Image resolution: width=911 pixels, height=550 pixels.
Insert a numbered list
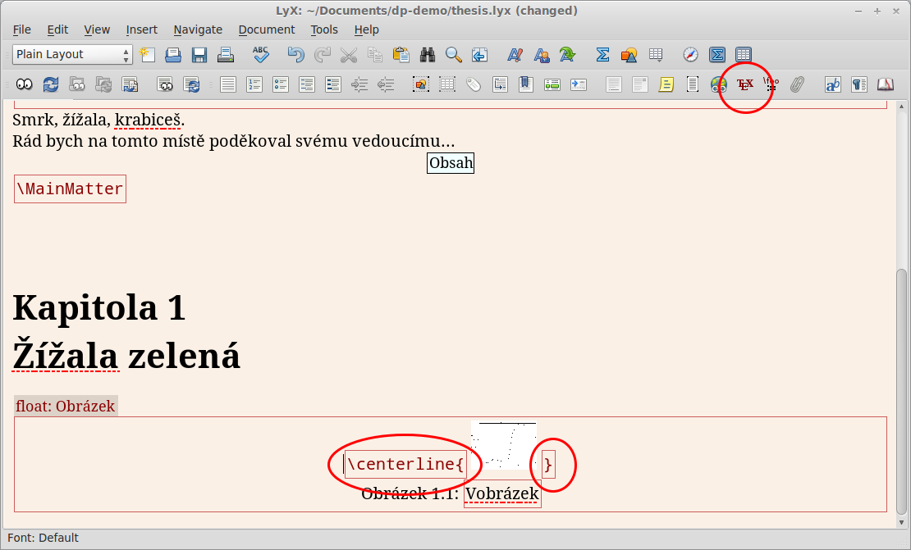(x=254, y=84)
